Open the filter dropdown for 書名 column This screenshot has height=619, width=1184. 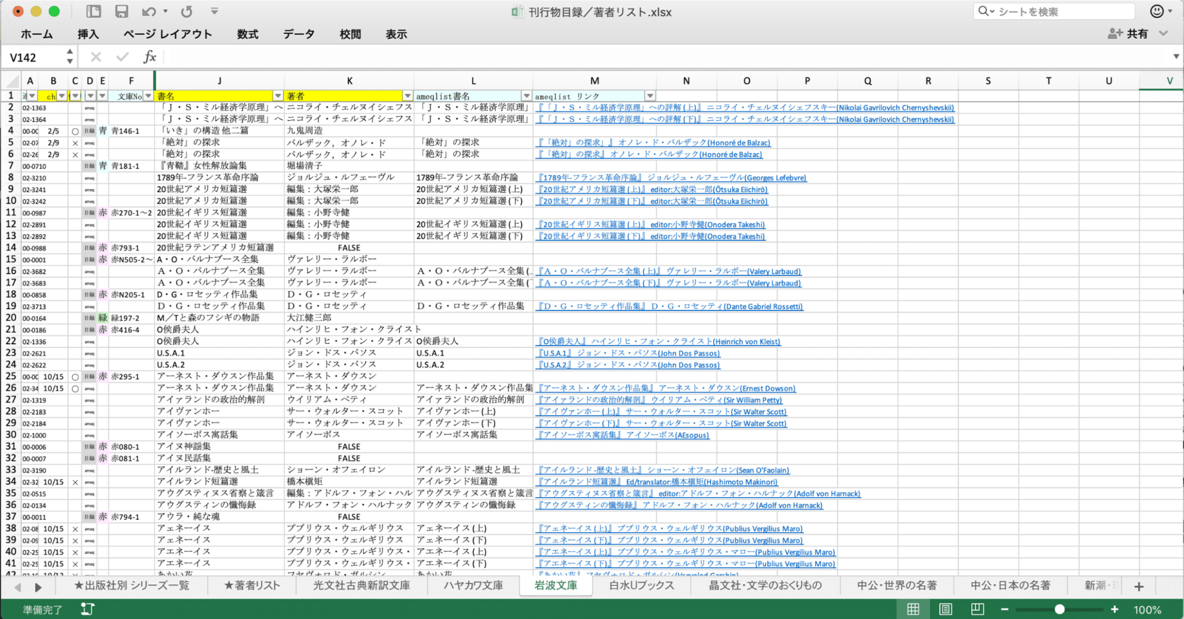tap(277, 96)
